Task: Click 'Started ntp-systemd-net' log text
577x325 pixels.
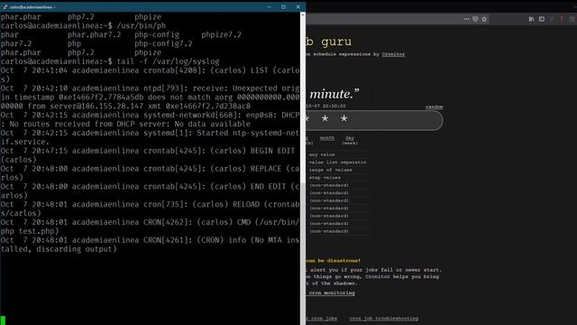Action: click(248, 133)
